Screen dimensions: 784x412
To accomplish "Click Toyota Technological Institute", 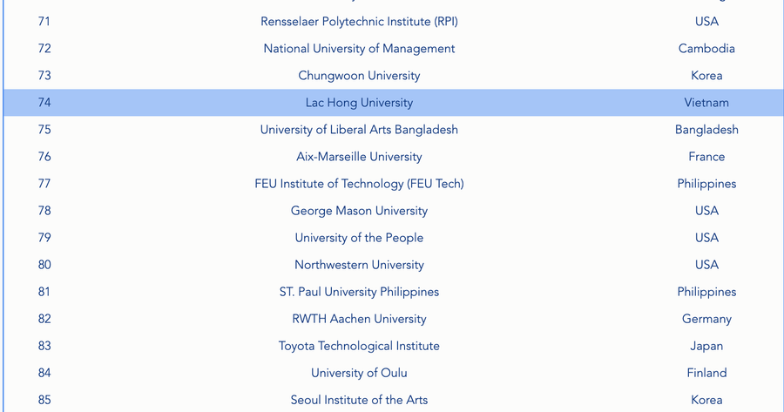I will coord(359,346).
